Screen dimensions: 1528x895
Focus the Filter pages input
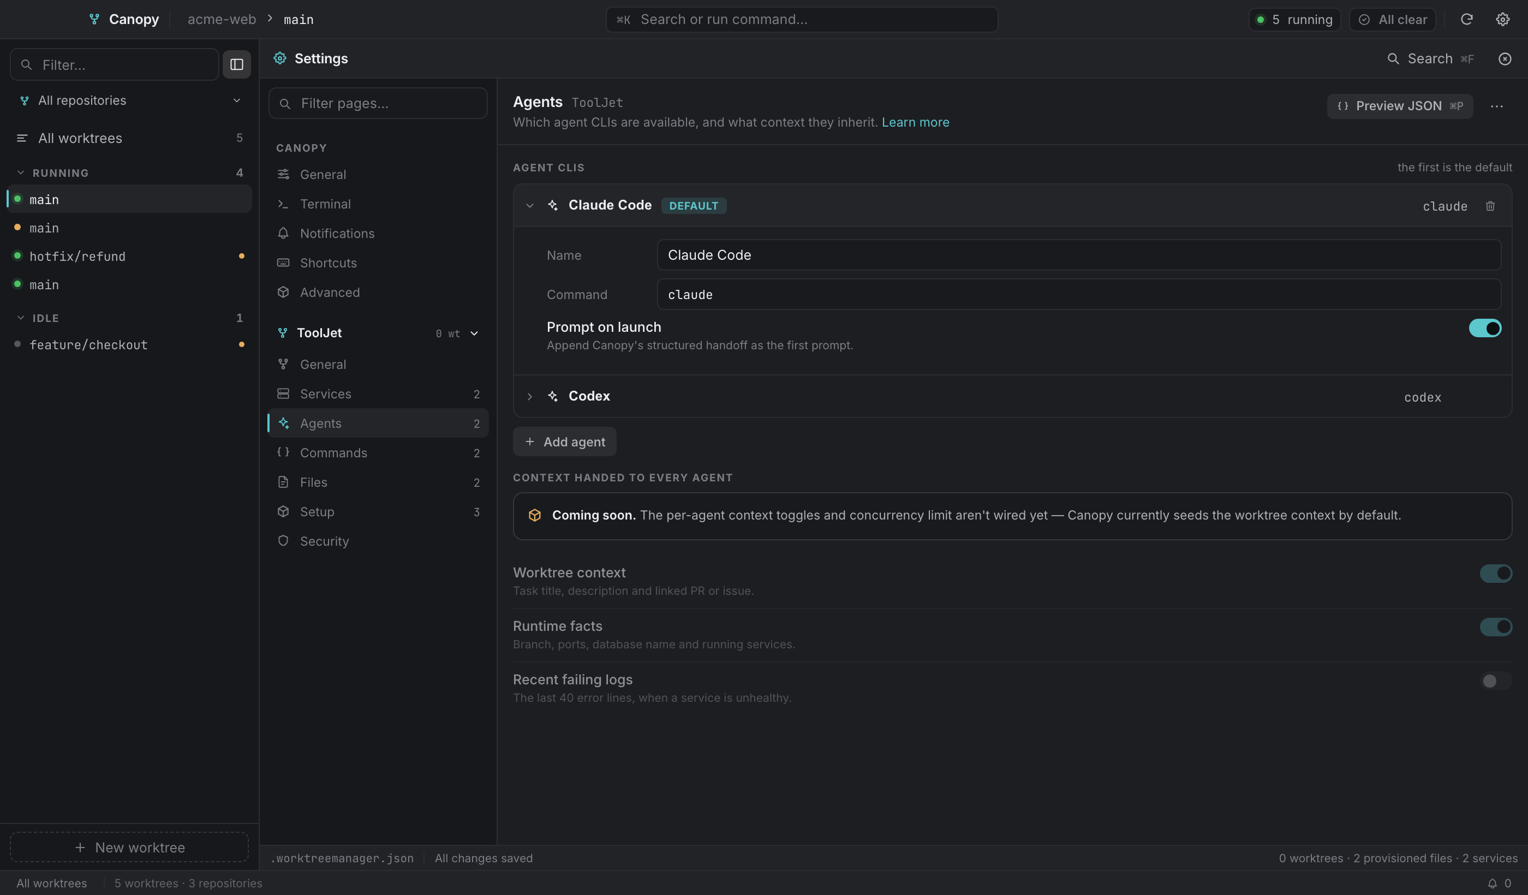[378, 103]
